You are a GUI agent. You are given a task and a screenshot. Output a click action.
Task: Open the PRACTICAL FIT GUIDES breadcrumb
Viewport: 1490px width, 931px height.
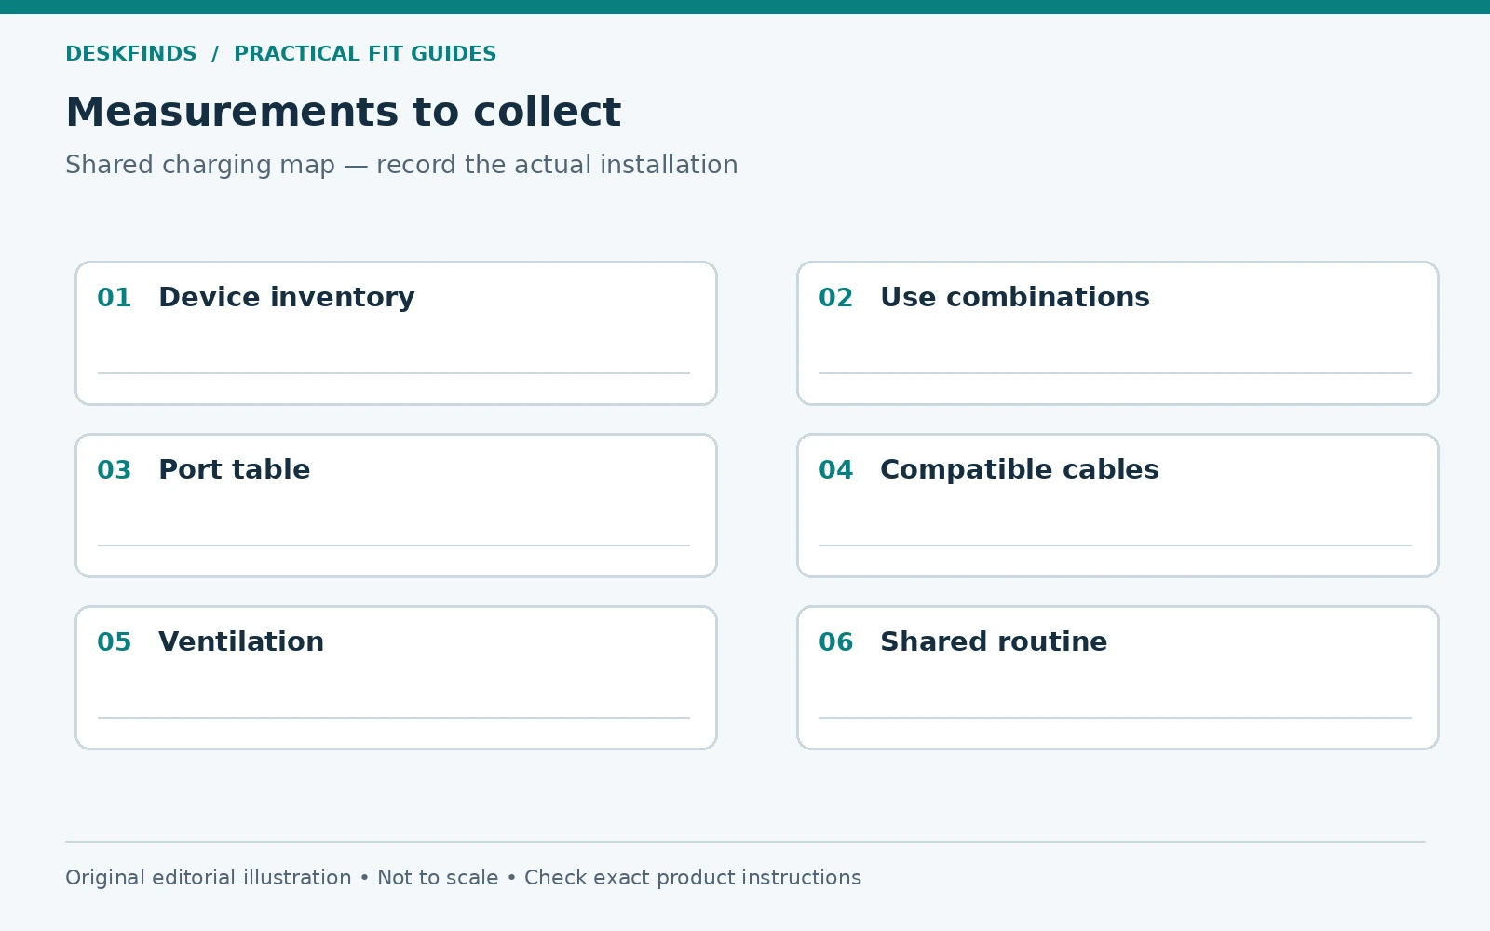click(x=365, y=54)
